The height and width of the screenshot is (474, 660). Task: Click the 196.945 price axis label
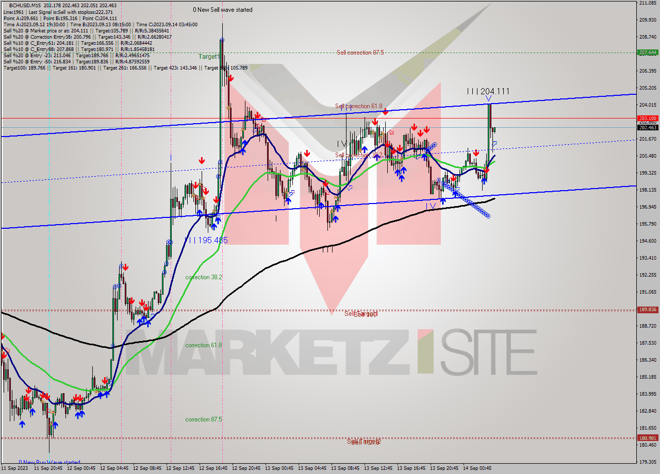click(648, 207)
